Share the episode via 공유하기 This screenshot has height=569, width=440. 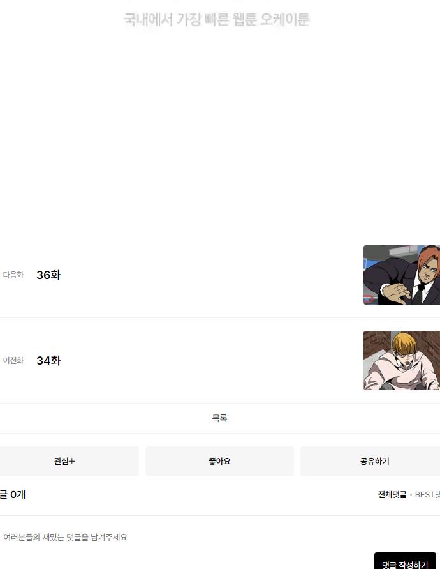click(x=370, y=461)
